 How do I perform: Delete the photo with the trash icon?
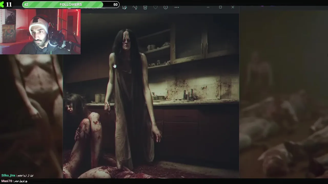click(145, 7)
